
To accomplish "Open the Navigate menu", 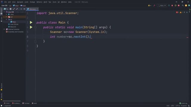I will pos(20,2).
